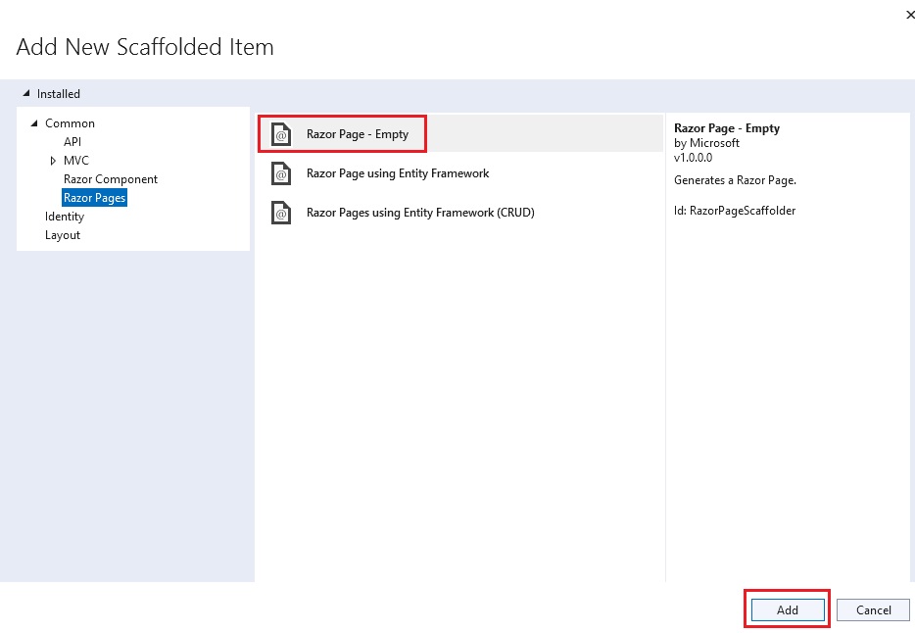This screenshot has height=633, width=915.
Task: Click the 'Id: RazorPageScaffolder' text
Action: click(x=735, y=211)
